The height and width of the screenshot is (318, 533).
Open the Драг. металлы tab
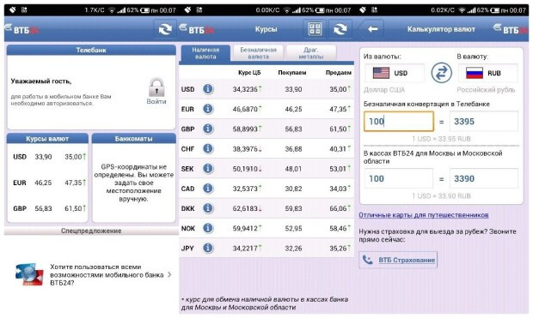tap(311, 53)
